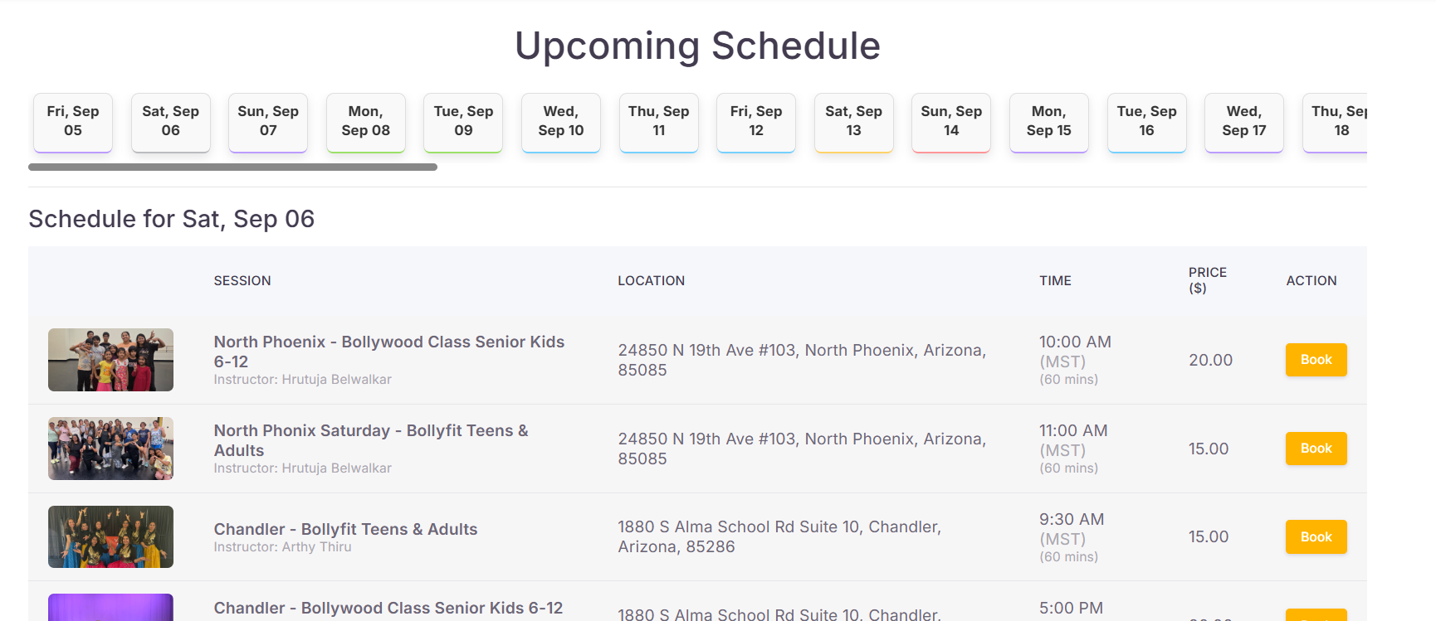Select the Sun, Sep 14 date card

point(951,122)
